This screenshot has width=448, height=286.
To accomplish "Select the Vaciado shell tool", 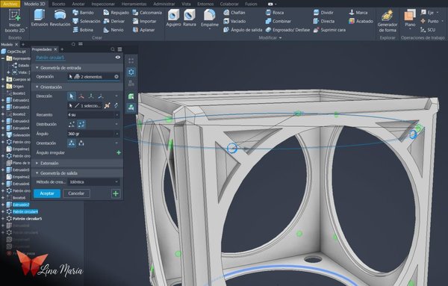I will 234,21.
